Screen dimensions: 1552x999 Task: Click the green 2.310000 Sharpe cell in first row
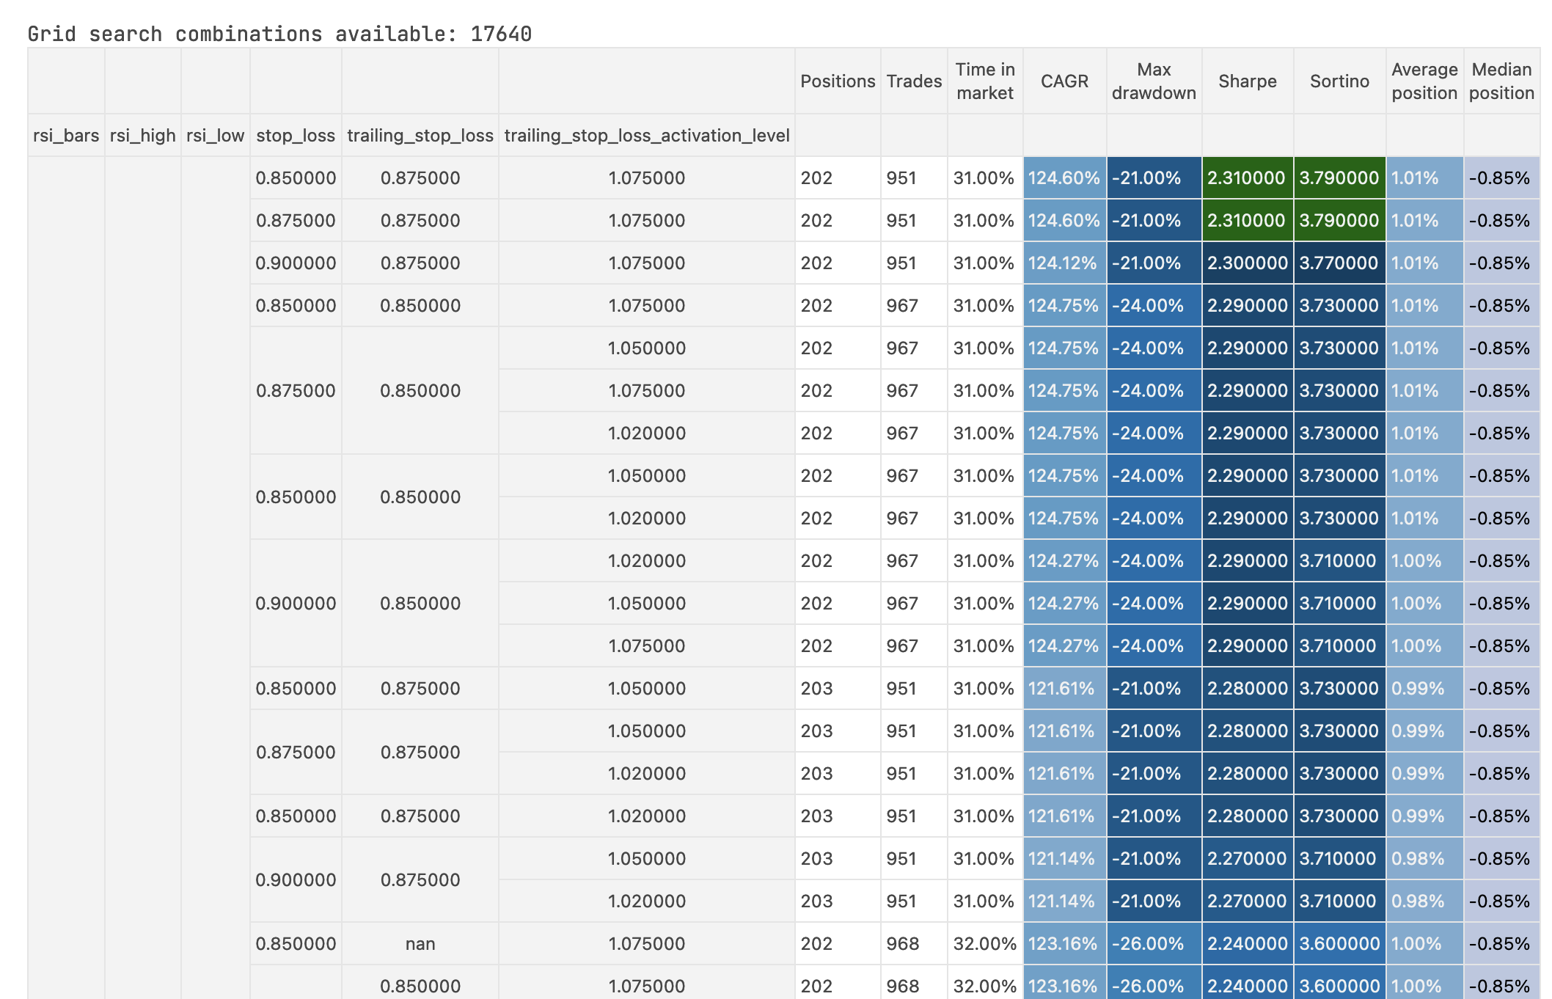click(x=1246, y=178)
